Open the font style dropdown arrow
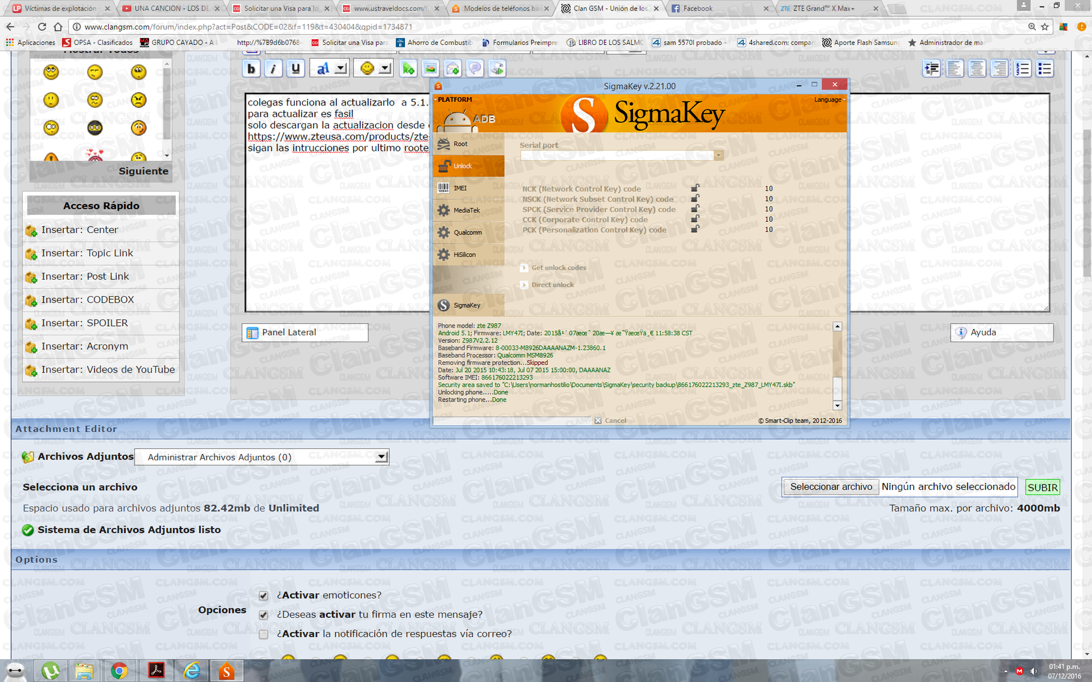 (x=341, y=69)
